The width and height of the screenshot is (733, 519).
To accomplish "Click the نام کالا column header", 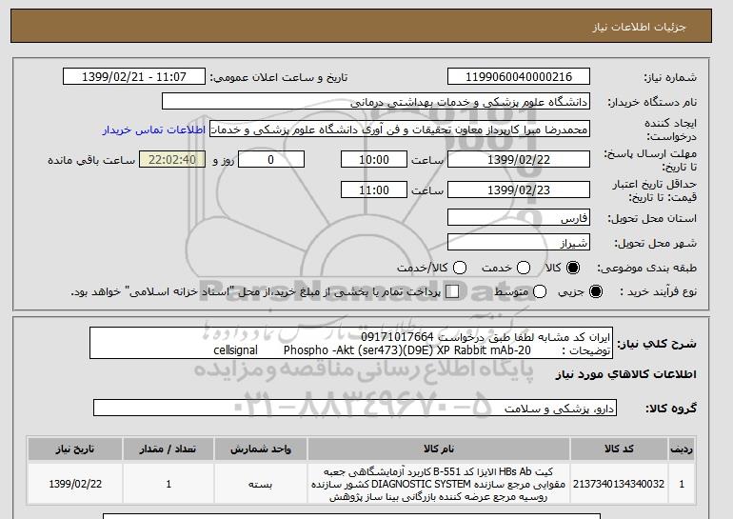I will click(x=439, y=449).
